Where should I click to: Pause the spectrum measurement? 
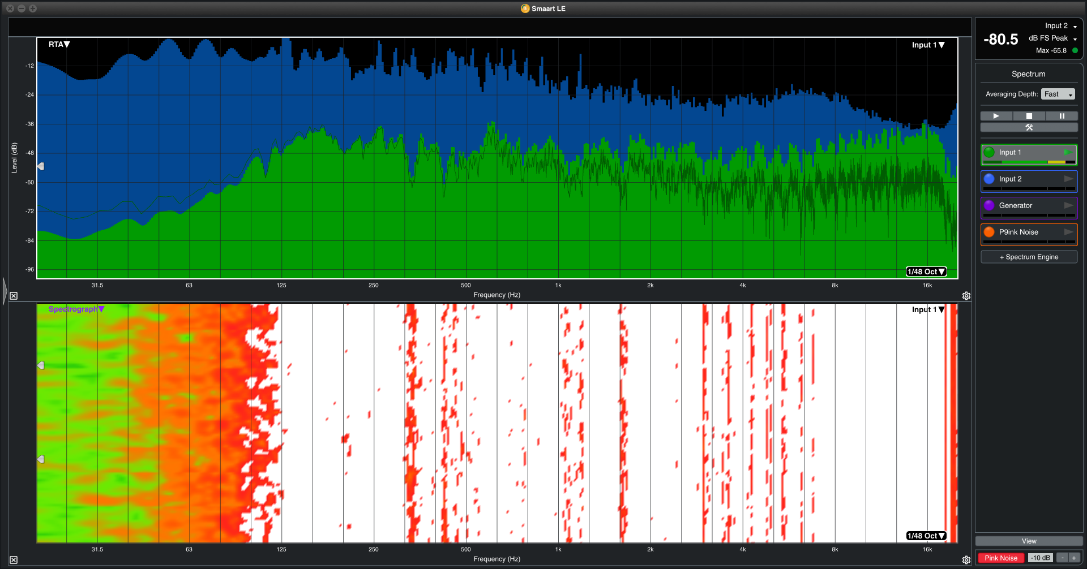coord(1062,116)
